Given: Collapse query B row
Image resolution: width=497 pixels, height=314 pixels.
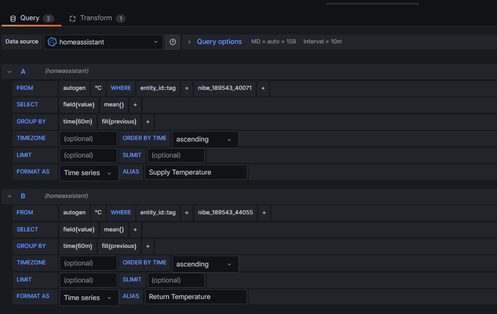Looking at the screenshot, I should click(x=9, y=196).
